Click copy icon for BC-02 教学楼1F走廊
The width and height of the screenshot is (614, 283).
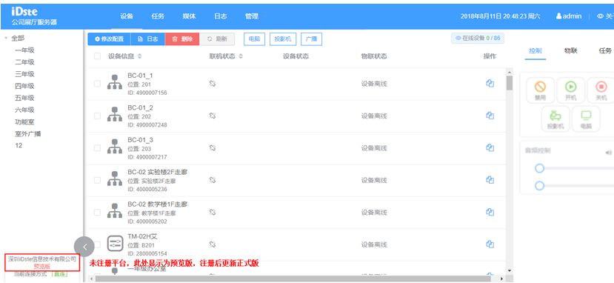tap(490, 212)
